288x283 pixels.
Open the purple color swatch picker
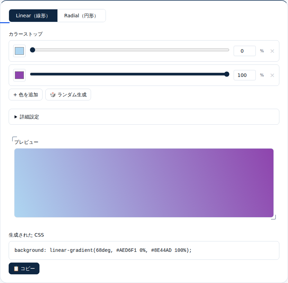pyautogui.click(x=19, y=75)
